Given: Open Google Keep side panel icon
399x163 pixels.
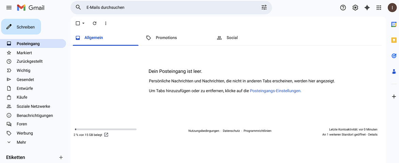Looking at the screenshot, I should pyautogui.click(x=394, y=40).
